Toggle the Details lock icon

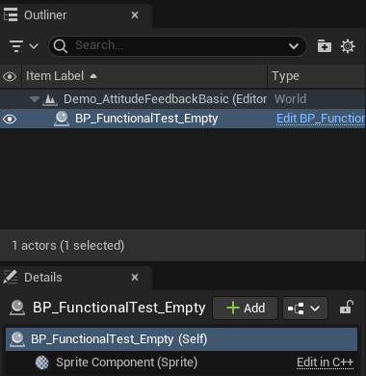coord(347,308)
